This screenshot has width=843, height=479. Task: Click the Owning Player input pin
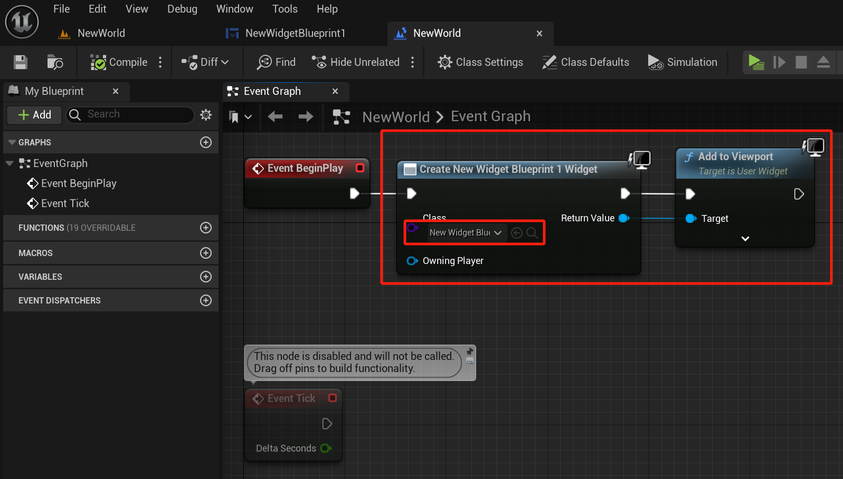[412, 261]
